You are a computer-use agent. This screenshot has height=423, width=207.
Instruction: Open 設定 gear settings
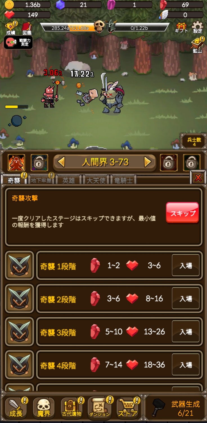198,27
